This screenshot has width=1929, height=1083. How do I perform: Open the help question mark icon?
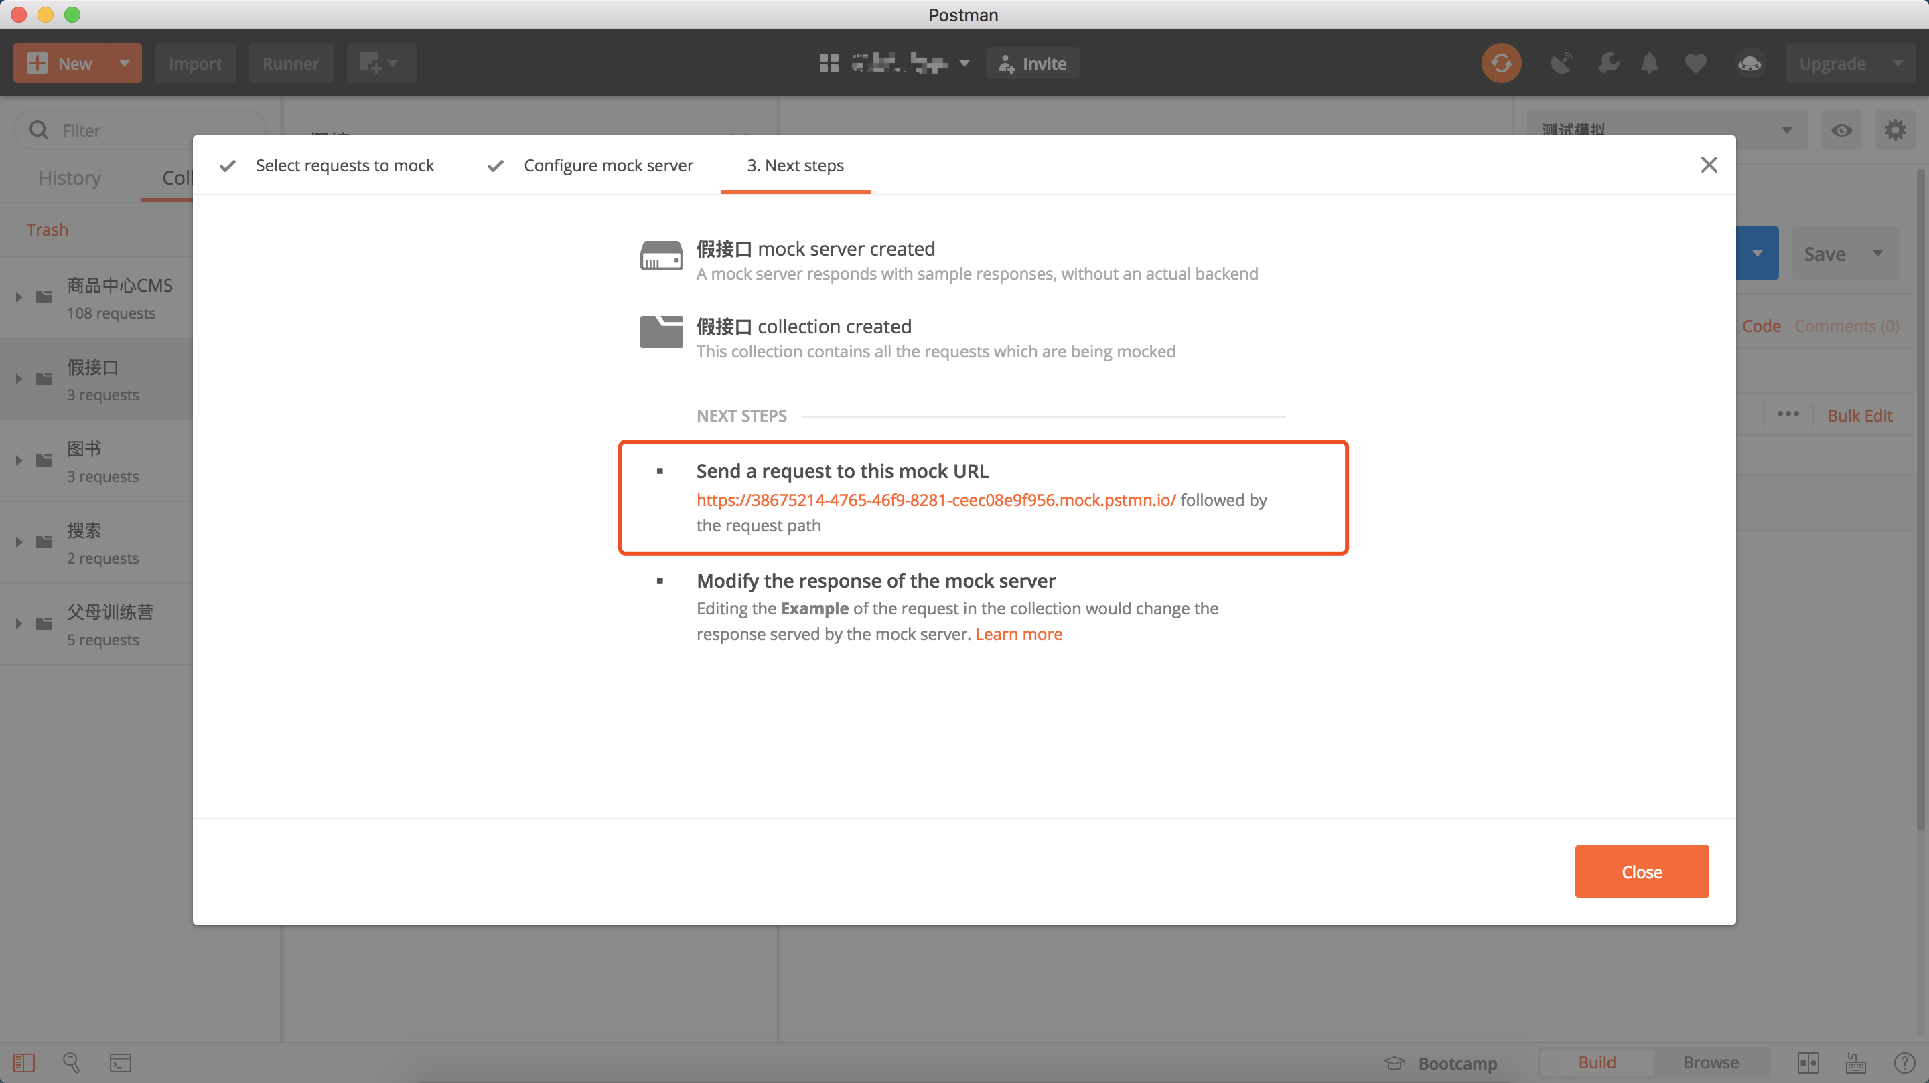(1904, 1063)
